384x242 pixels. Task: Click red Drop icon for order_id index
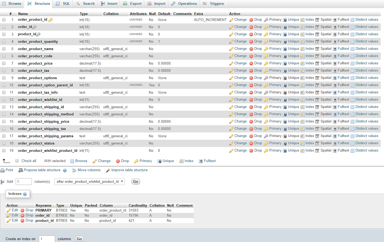click(x=22, y=216)
